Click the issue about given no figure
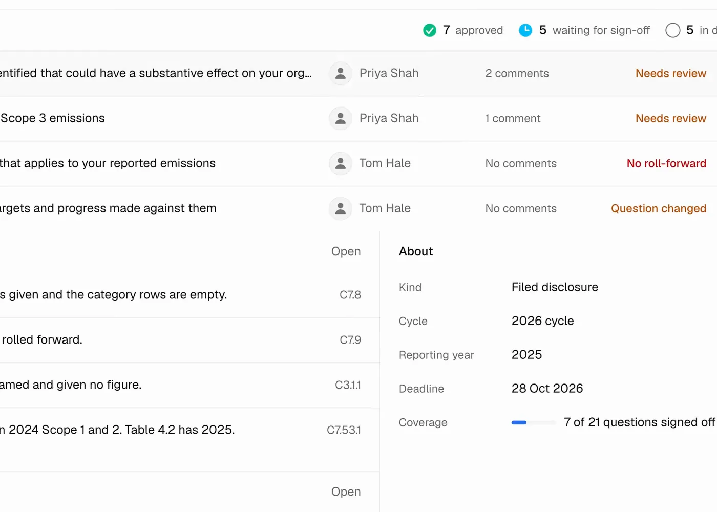The image size is (717, 512). (x=189, y=385)
